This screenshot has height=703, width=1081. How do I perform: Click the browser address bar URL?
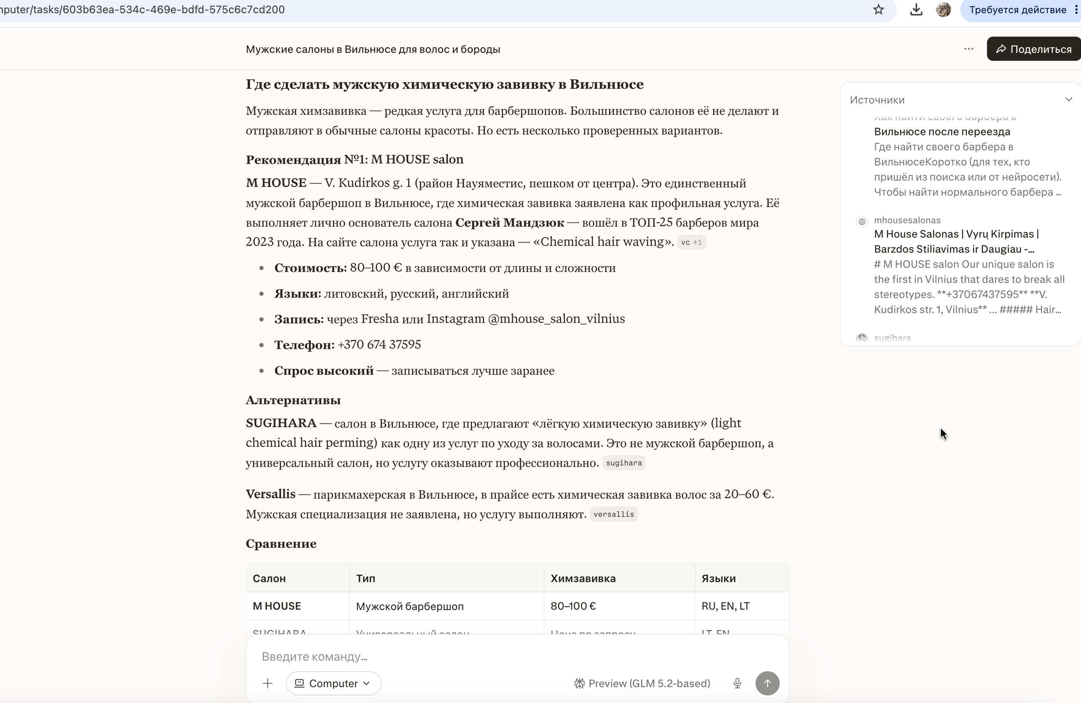pos(143,9)
